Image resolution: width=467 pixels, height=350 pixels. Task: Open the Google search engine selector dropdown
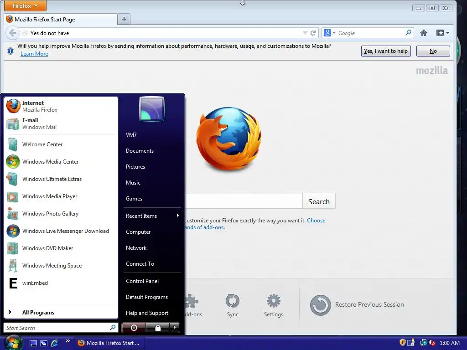coord(330,33)
